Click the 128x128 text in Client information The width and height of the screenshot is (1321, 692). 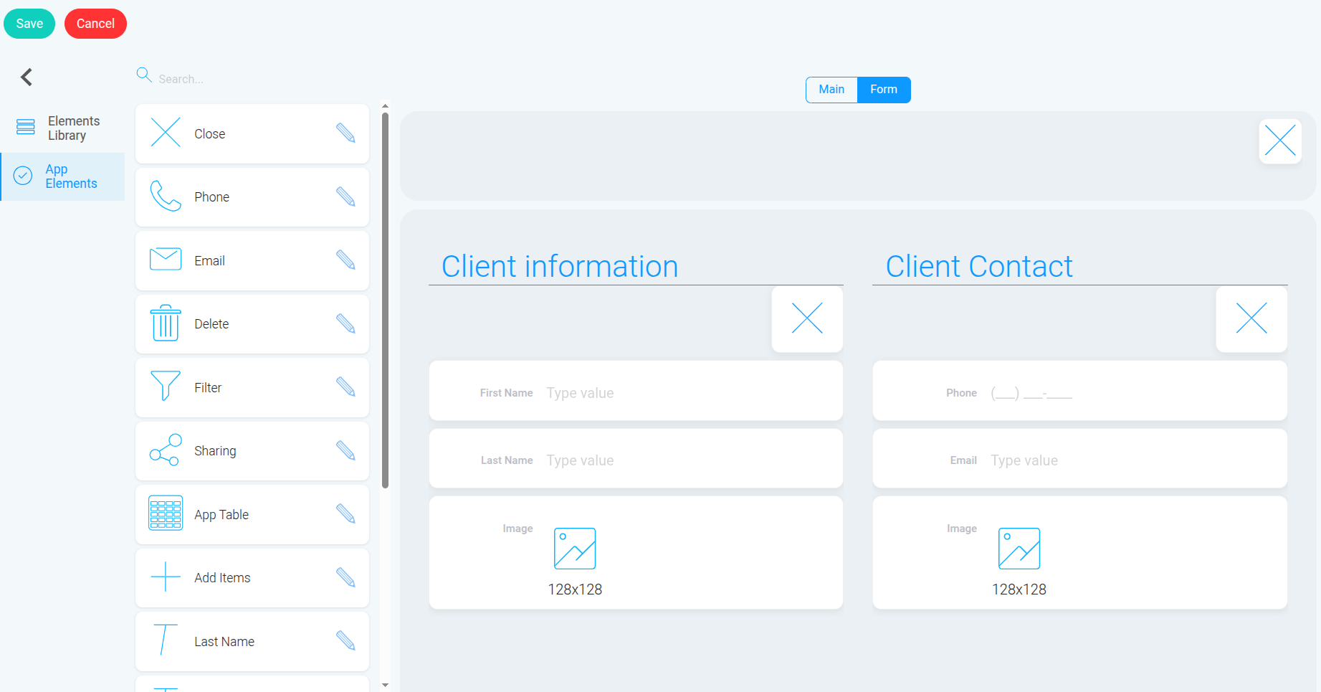pyautogui.click(x=575, y=589)
